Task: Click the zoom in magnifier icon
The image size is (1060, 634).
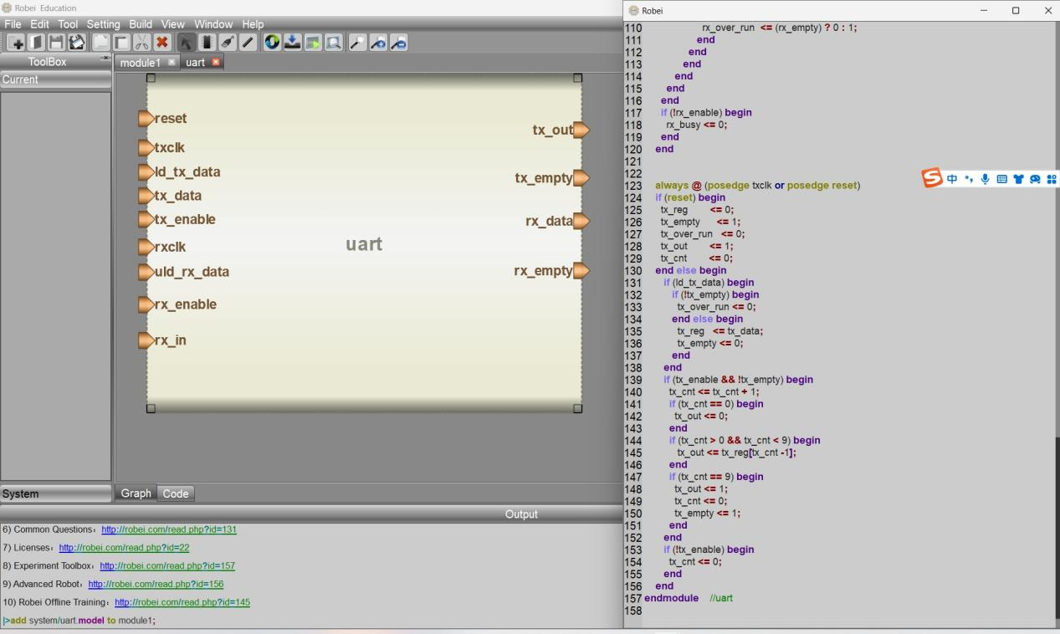Action: pos(378,43)
